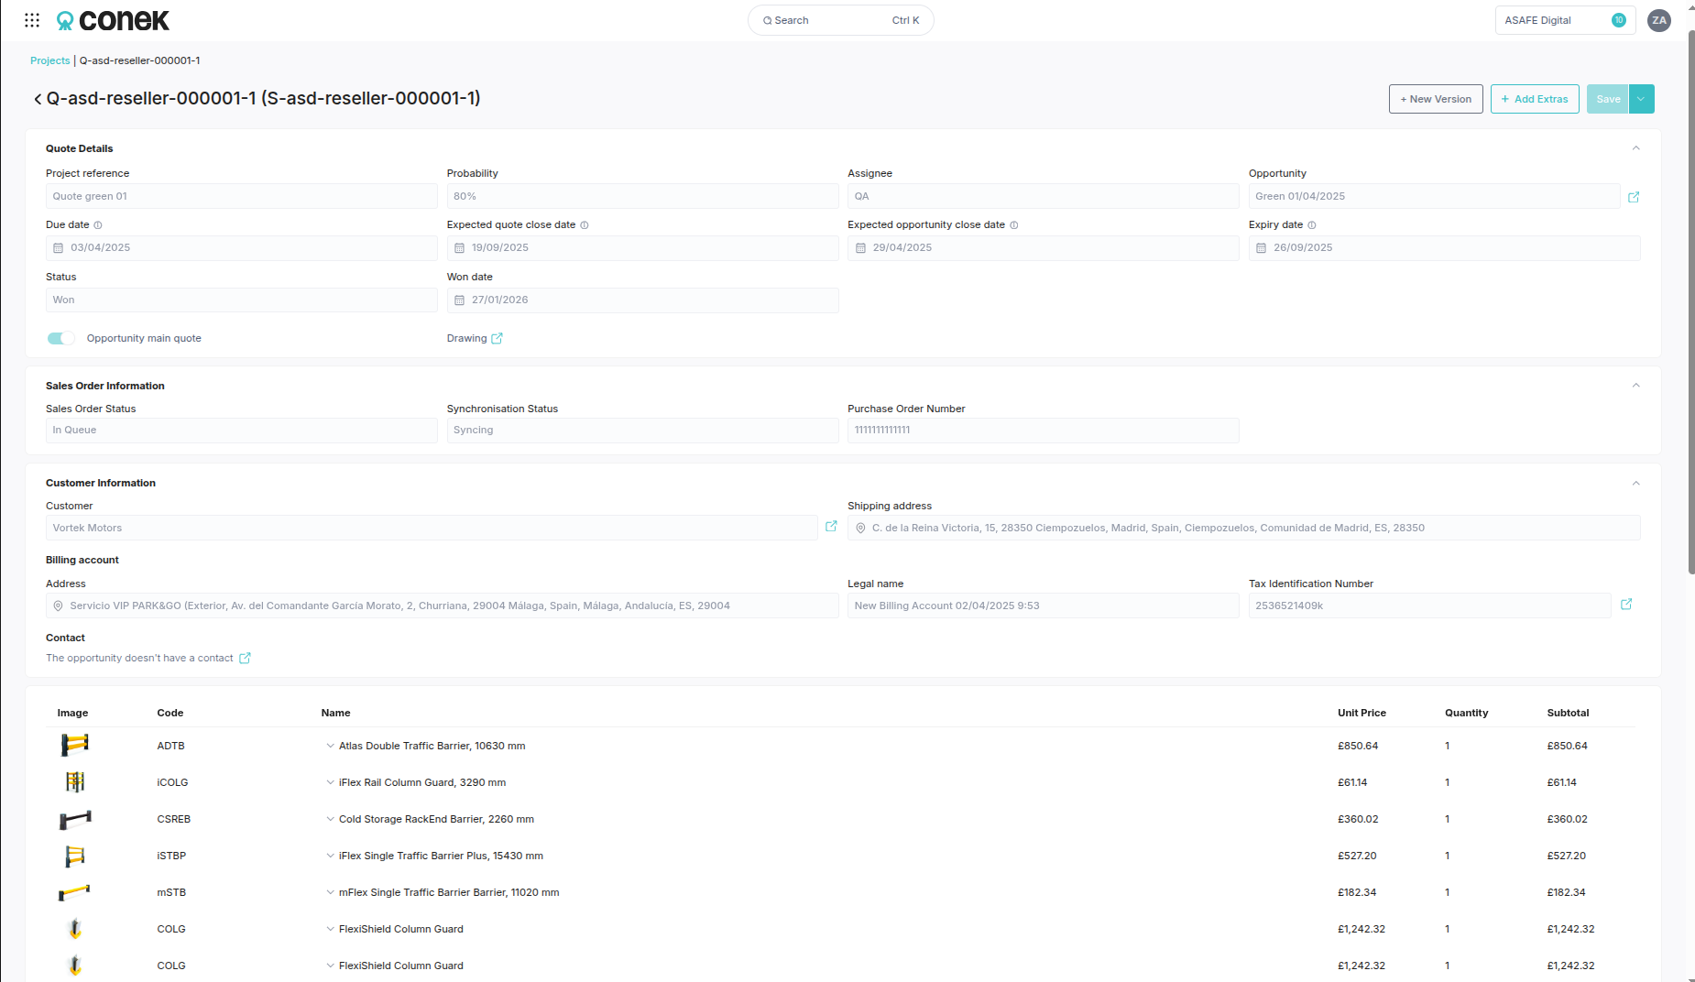The height and width of the screenshot is (982, 1695).
Task: Click the Search field
Action: click(841, 20)
